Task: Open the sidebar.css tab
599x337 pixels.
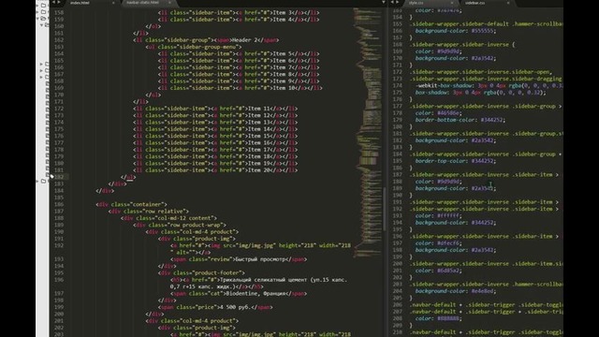Action: 475,3
